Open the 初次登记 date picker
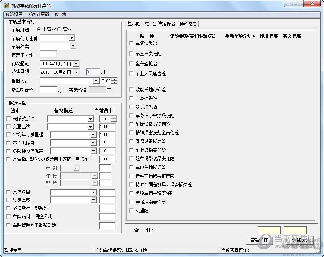Viewport: 324px width, 257px height. pos(76,63)
